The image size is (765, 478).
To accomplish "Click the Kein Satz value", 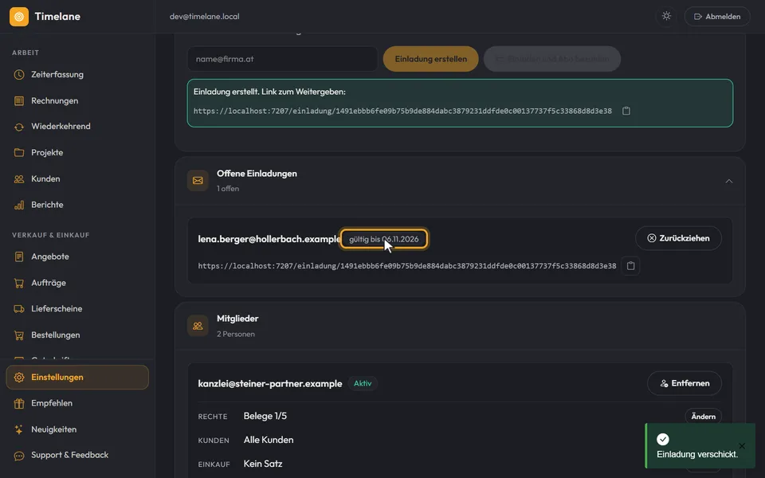I will tap(263, 464).
